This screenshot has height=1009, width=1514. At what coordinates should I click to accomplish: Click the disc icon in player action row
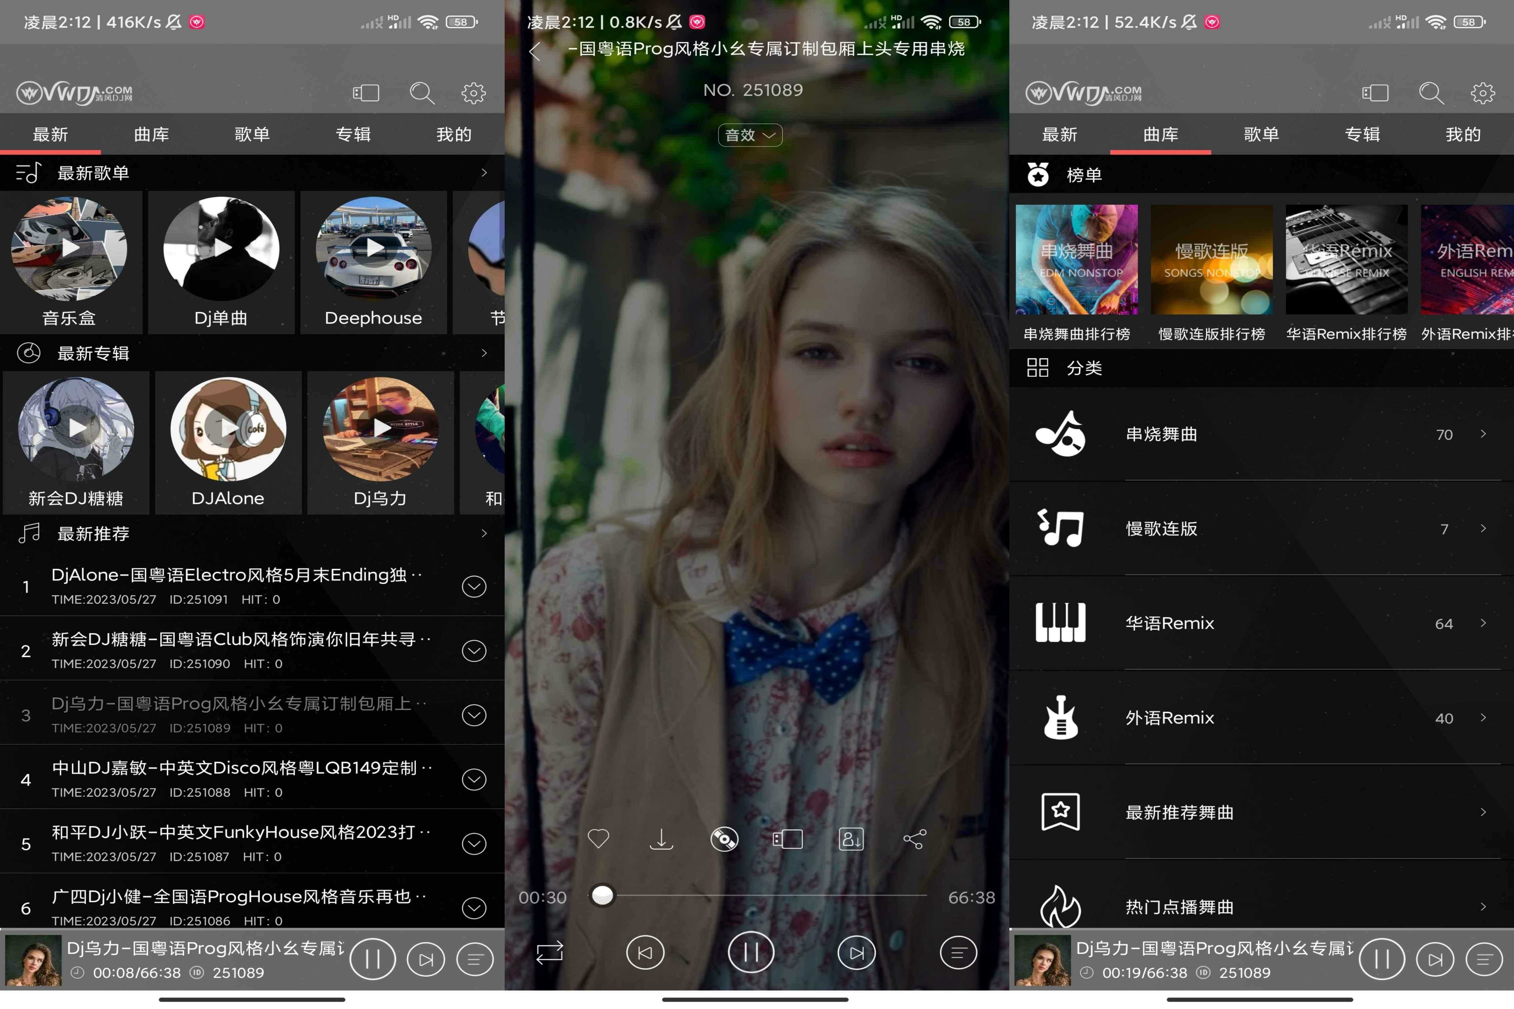pyautogui.click(x=724, y=839)
